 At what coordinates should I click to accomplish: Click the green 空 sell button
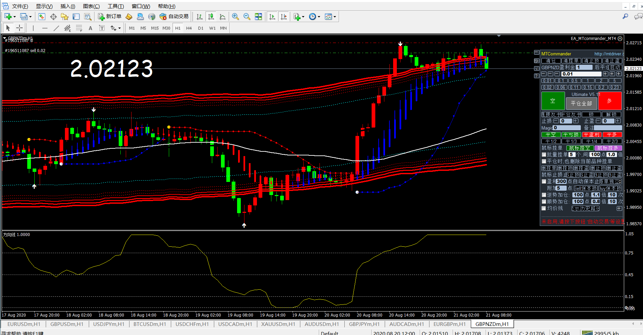coord(553,101)
